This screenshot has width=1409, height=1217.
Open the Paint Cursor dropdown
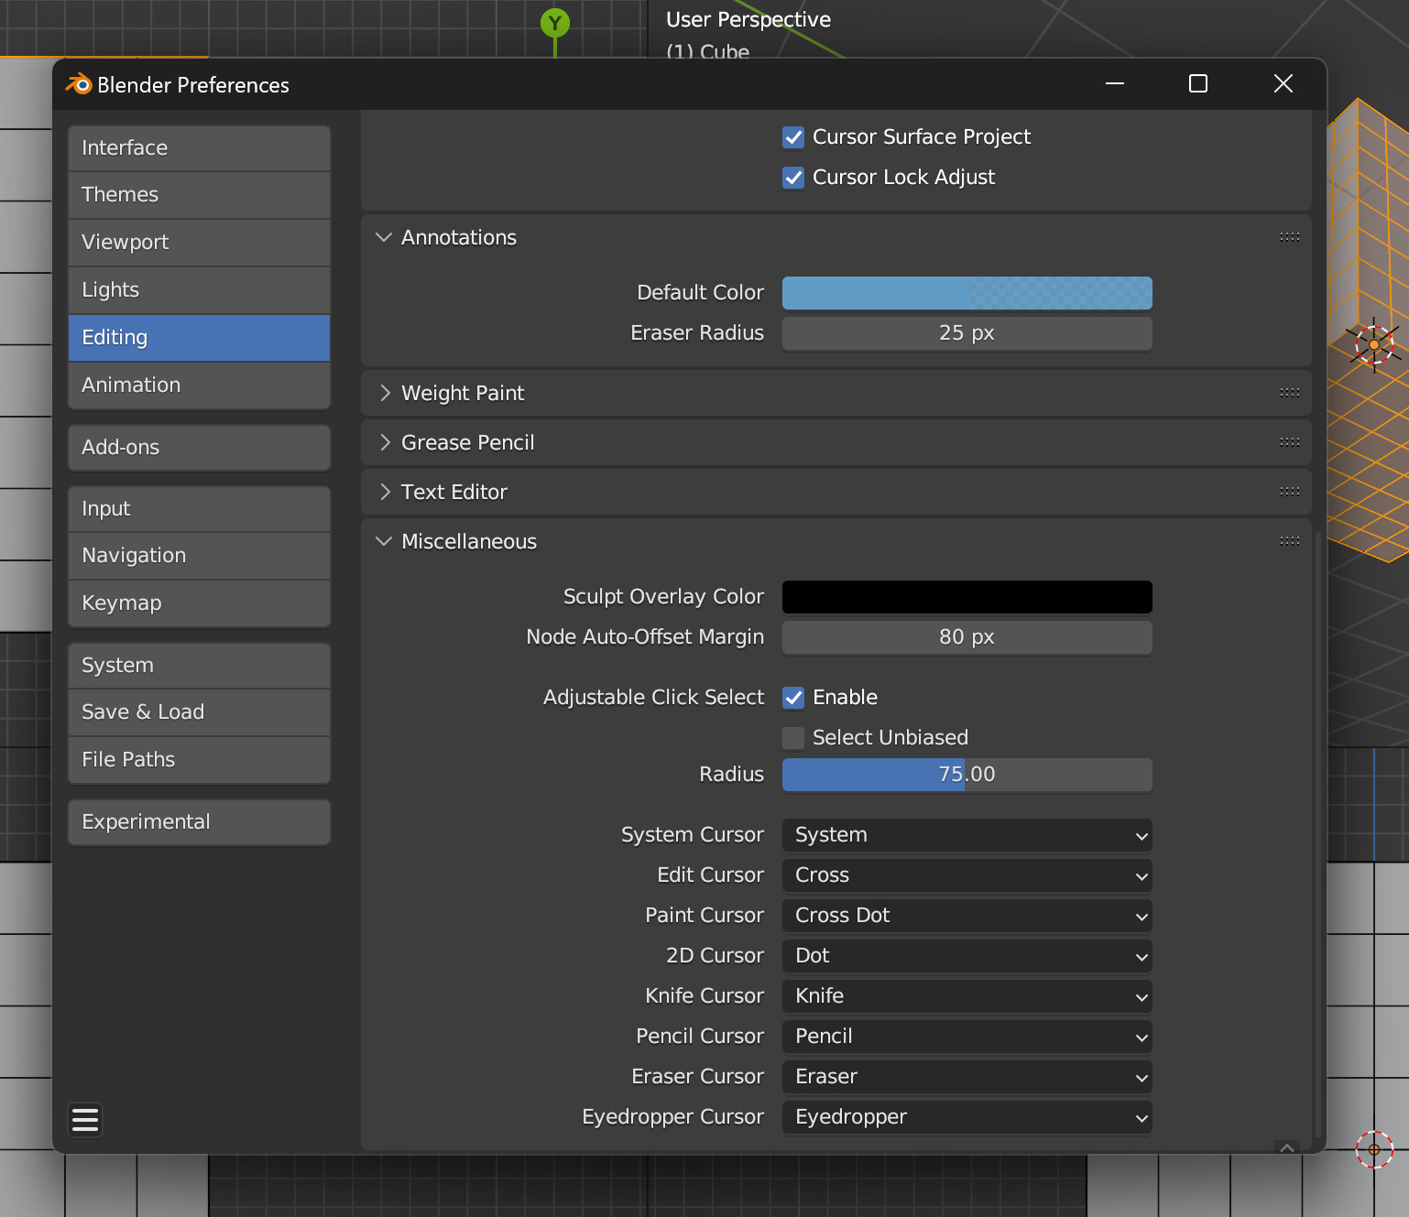(967, 916)
